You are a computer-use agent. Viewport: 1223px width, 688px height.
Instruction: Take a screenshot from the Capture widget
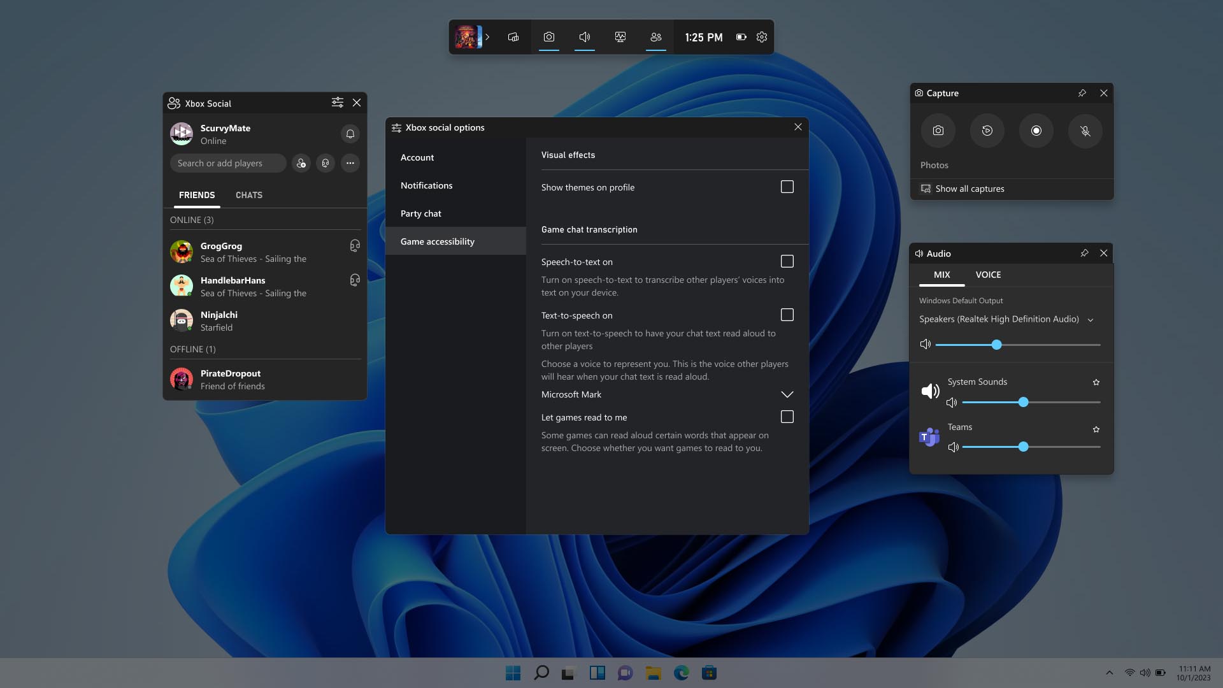(x=938, y=131)
